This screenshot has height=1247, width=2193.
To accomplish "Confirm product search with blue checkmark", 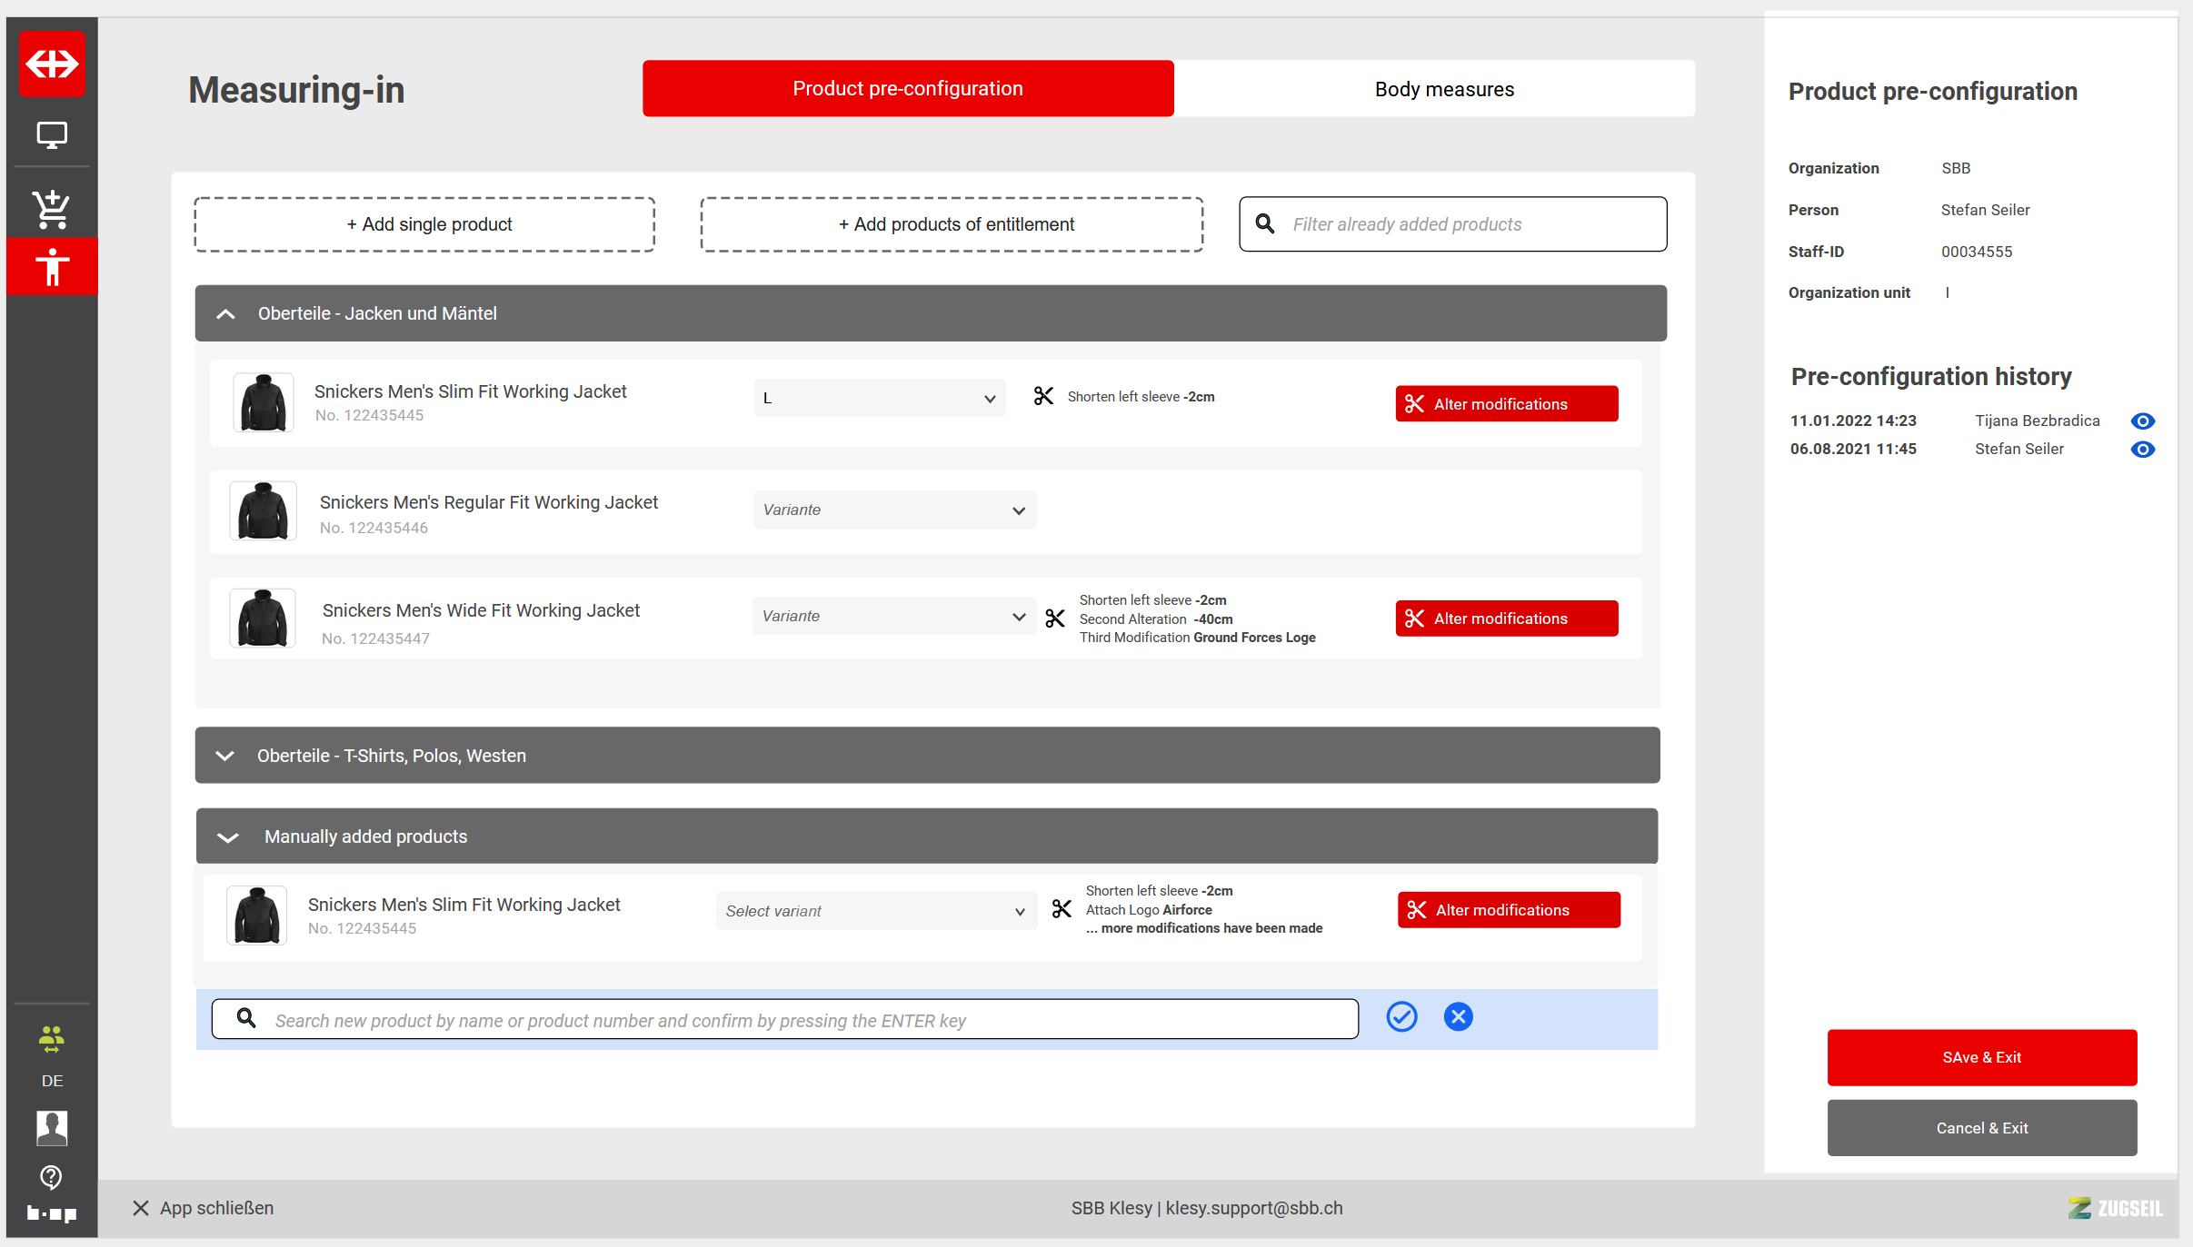I will point(1401,1017).
